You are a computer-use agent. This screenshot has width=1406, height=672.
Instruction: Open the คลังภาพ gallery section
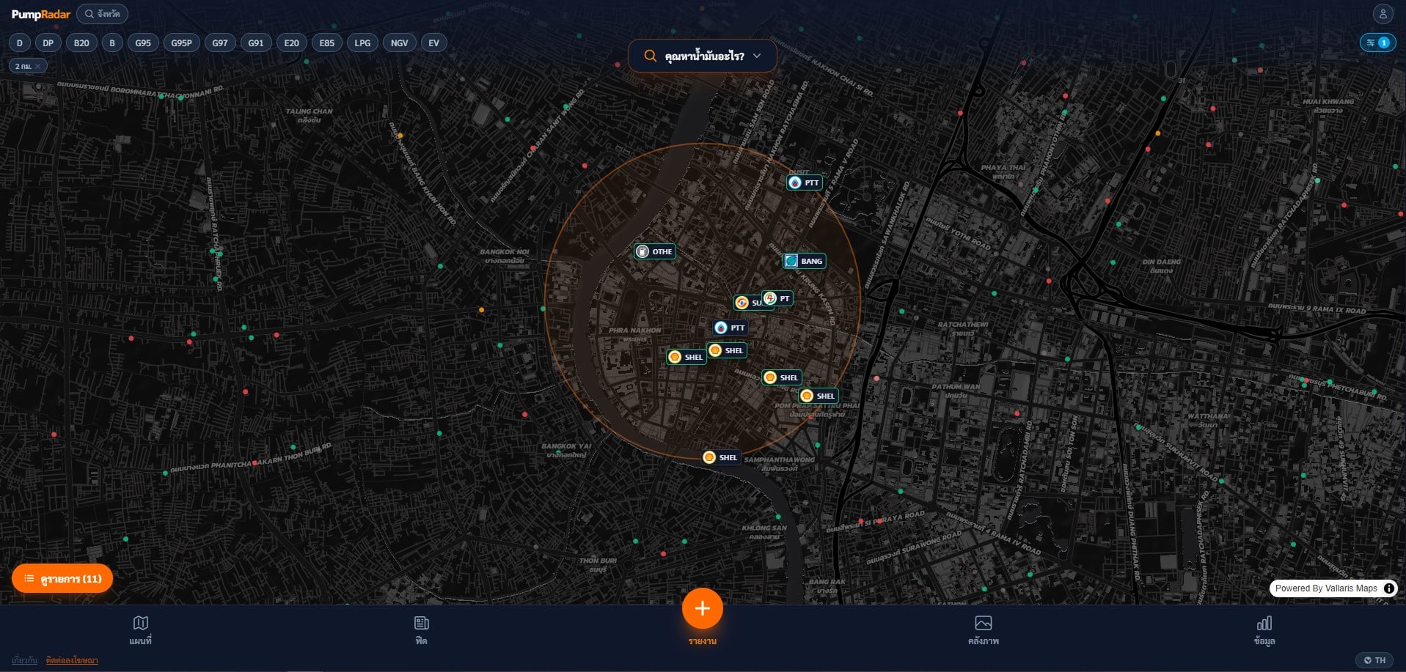tap(984, 629)
